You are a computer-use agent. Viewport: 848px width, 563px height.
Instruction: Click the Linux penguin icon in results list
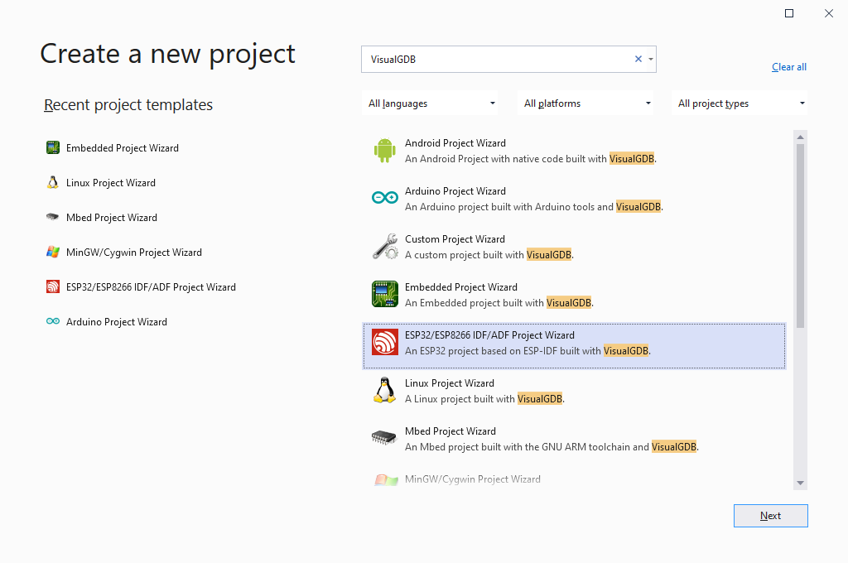click(x=384, y=390)
